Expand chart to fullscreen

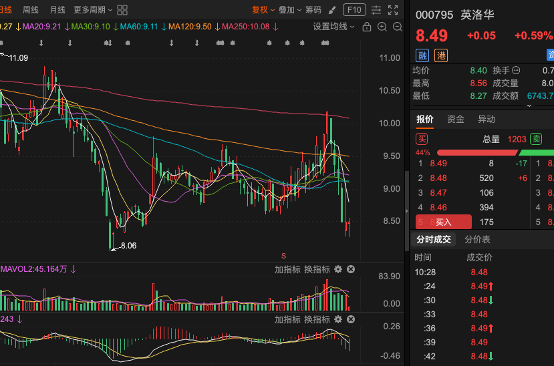pyautogui.click(x=393, y=10)
